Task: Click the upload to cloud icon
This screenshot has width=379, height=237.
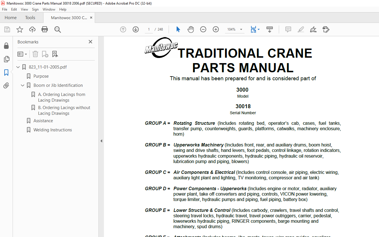Action: (x=32, y=29)
